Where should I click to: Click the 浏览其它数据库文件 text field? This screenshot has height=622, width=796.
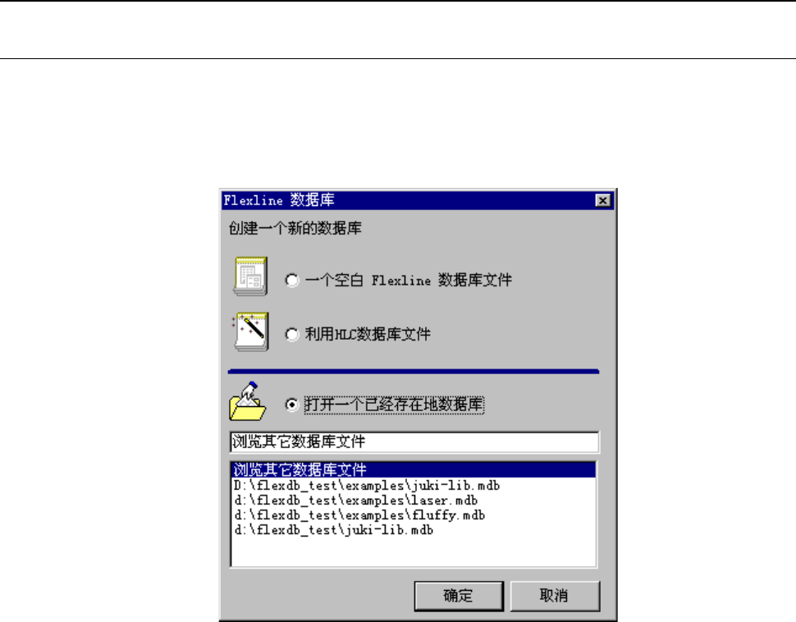click(x=414, y=441)
